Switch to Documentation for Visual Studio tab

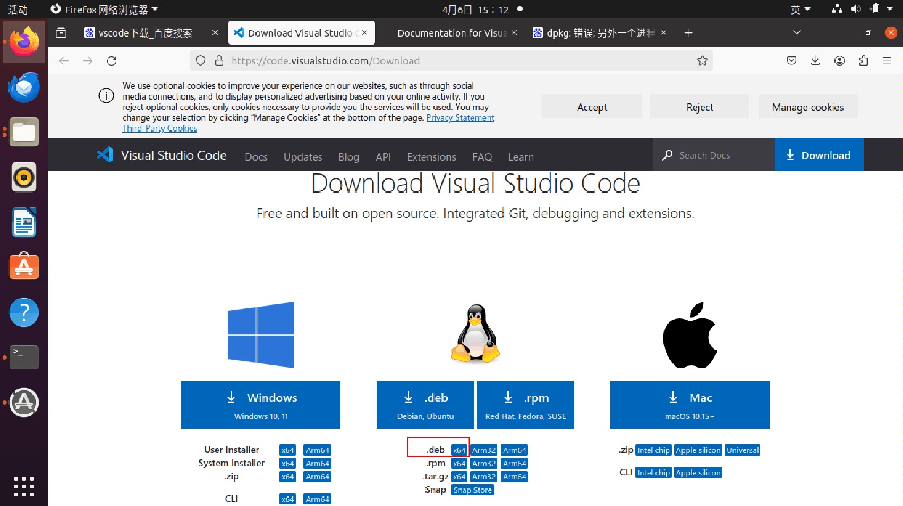453,33
